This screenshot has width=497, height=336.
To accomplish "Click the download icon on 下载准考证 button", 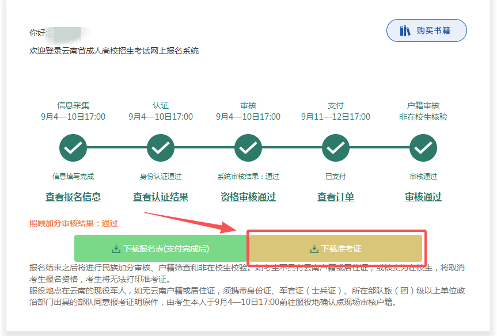I will tap(314, 249).
